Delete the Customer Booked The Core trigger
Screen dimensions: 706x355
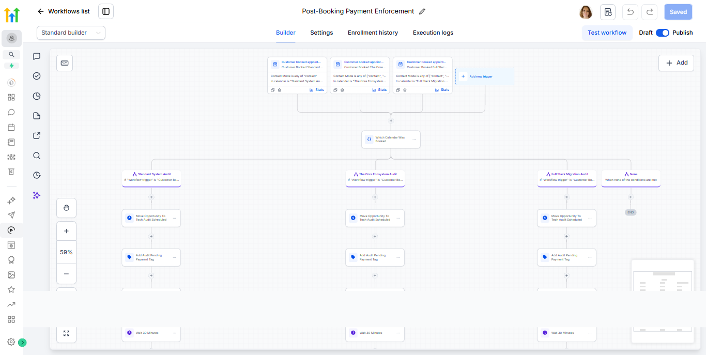coord(342,90)
